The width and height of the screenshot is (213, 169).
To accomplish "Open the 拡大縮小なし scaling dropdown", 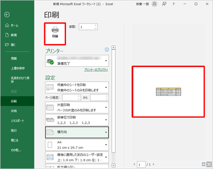I will point(77,166).
